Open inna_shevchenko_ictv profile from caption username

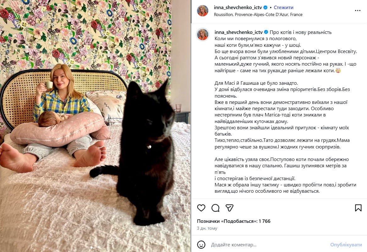click(x=238, y=32)
